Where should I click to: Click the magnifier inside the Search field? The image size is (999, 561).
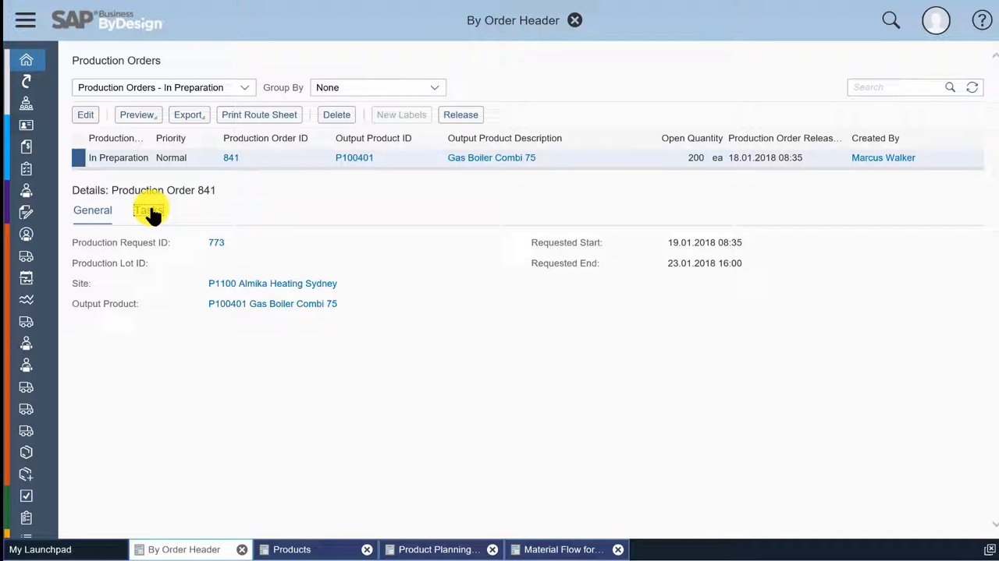pyautogui.click(x=950, y=87)
